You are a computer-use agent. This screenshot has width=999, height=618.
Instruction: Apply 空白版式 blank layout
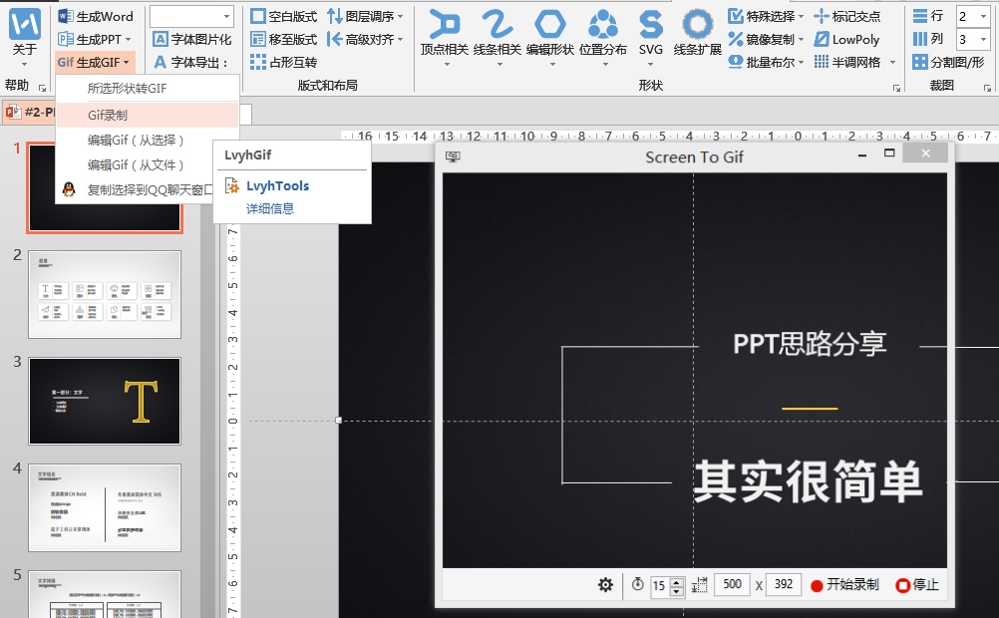(x=283, y=17)
